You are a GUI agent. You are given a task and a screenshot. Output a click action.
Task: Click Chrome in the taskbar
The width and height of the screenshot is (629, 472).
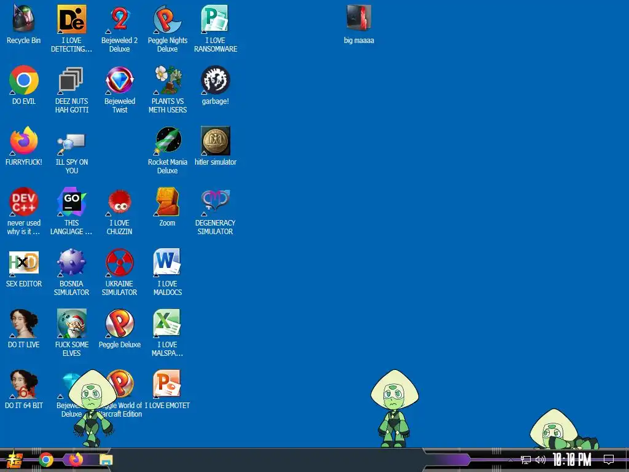pos(46,460)
